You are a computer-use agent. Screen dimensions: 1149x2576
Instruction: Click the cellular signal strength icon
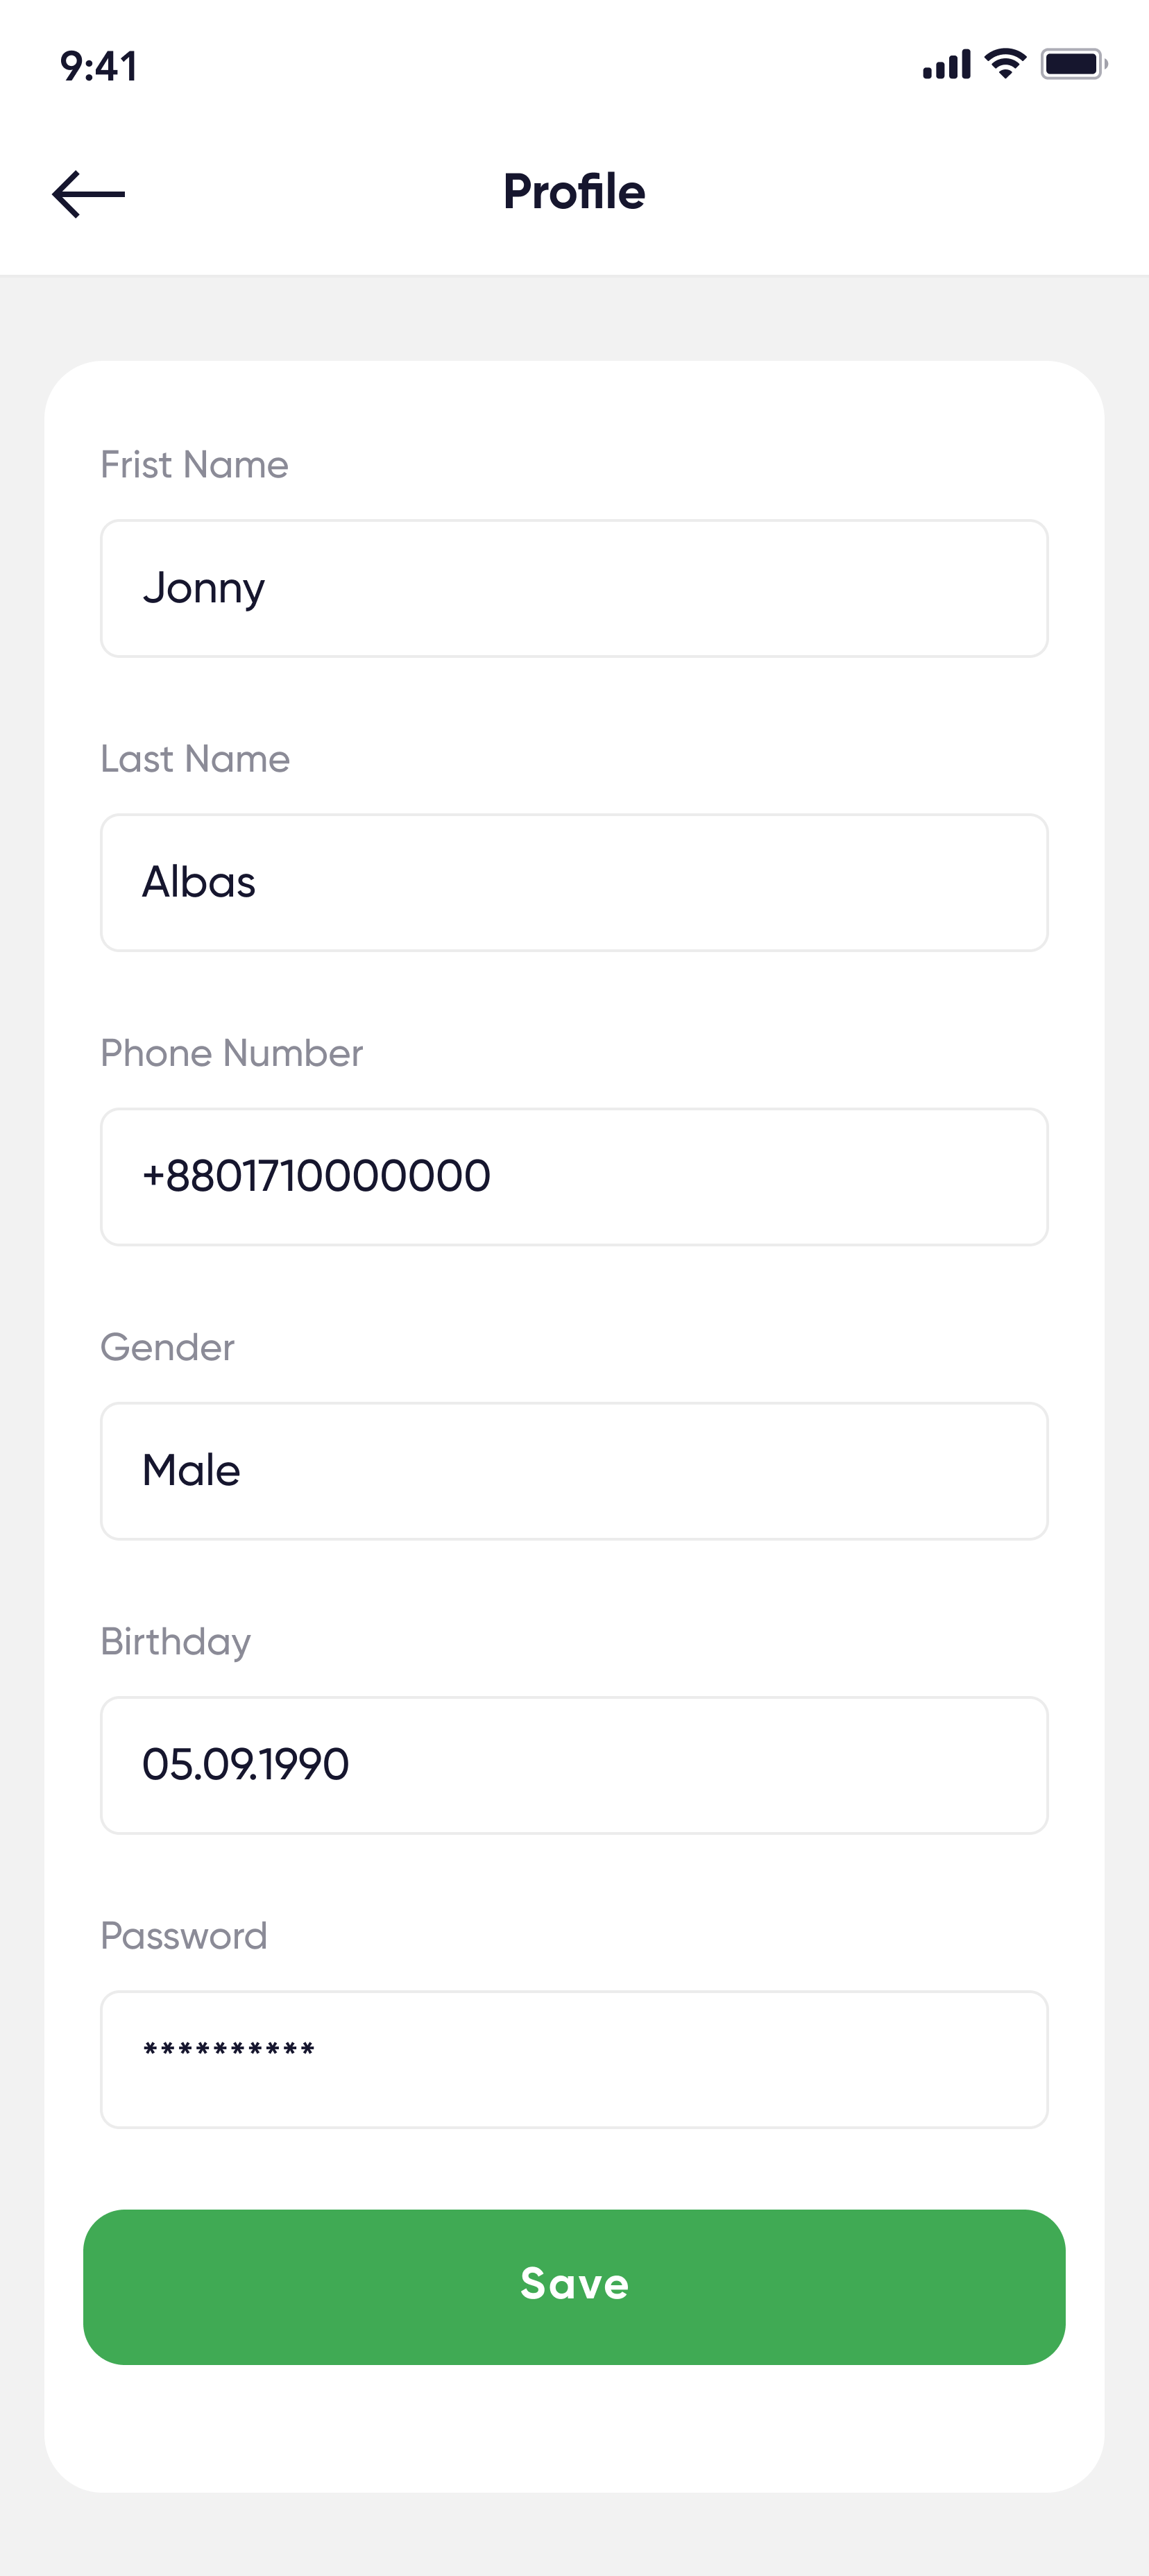(946, 65)
